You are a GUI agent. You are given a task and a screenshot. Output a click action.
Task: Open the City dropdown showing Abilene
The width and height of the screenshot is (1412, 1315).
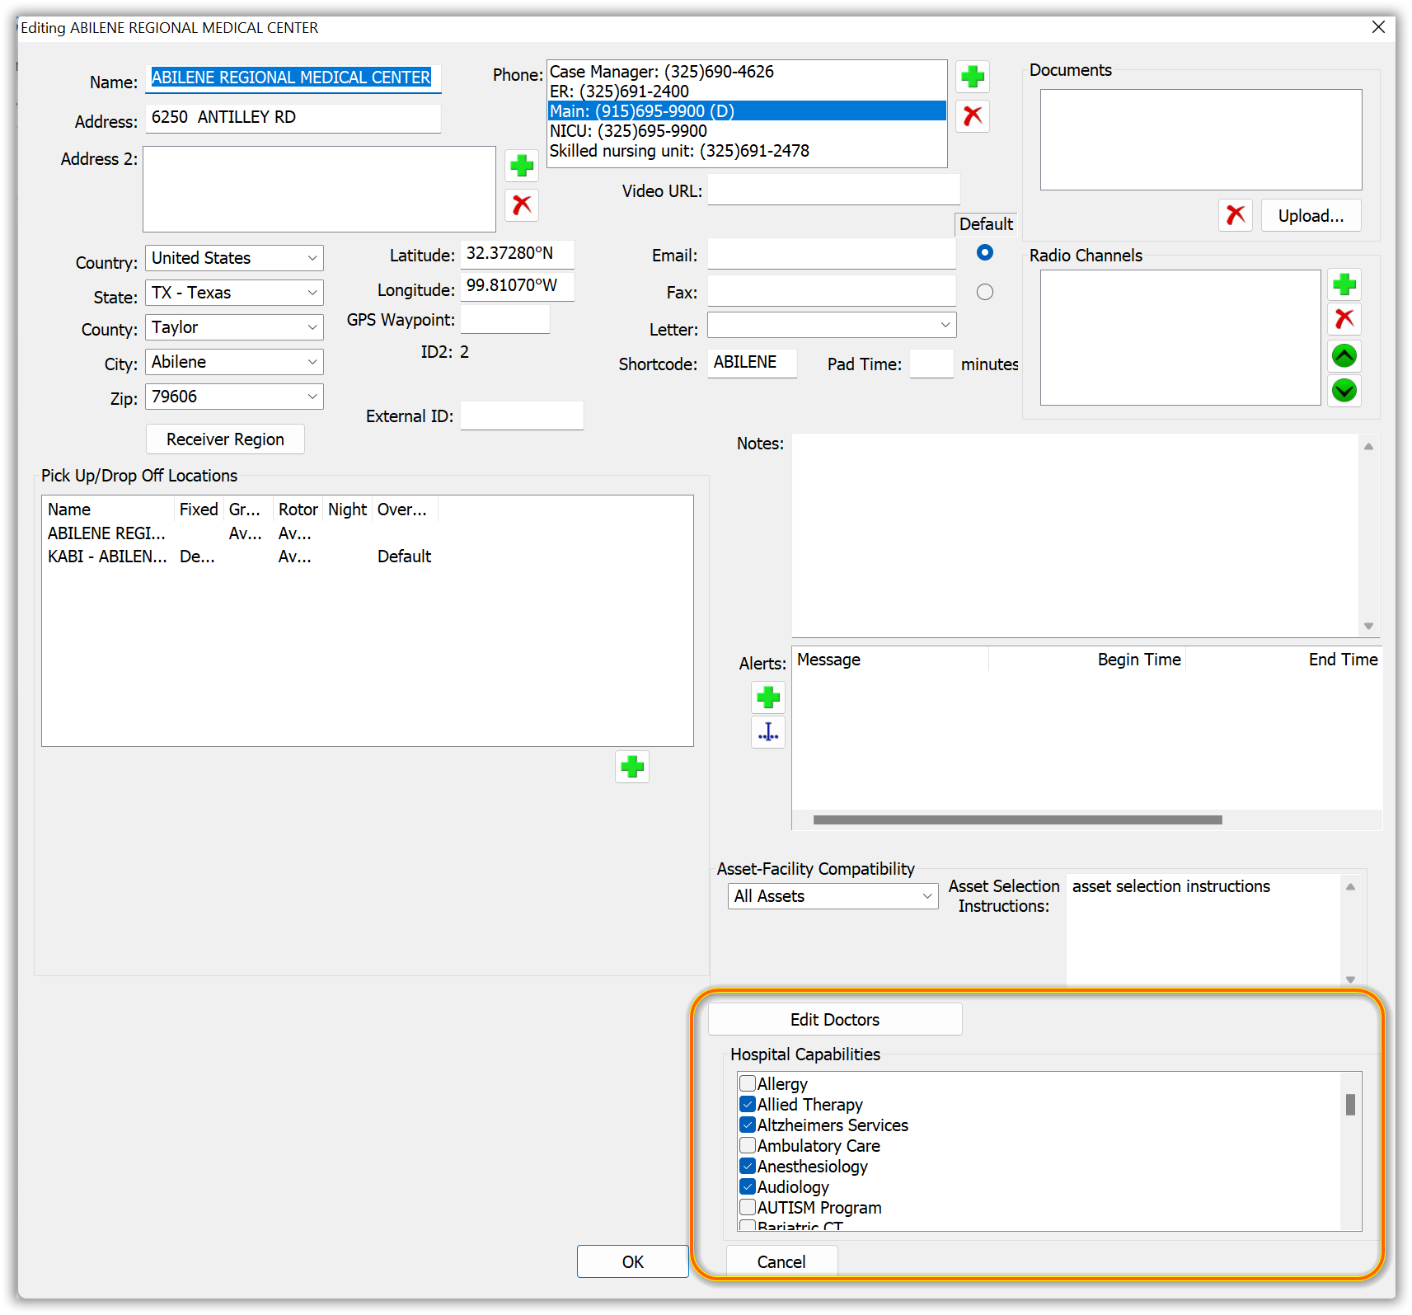pyautogui.click(x=234, y=362)
